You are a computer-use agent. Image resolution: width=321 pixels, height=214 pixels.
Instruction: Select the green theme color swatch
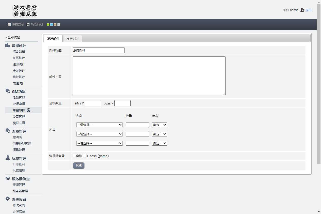coord(48,25)
